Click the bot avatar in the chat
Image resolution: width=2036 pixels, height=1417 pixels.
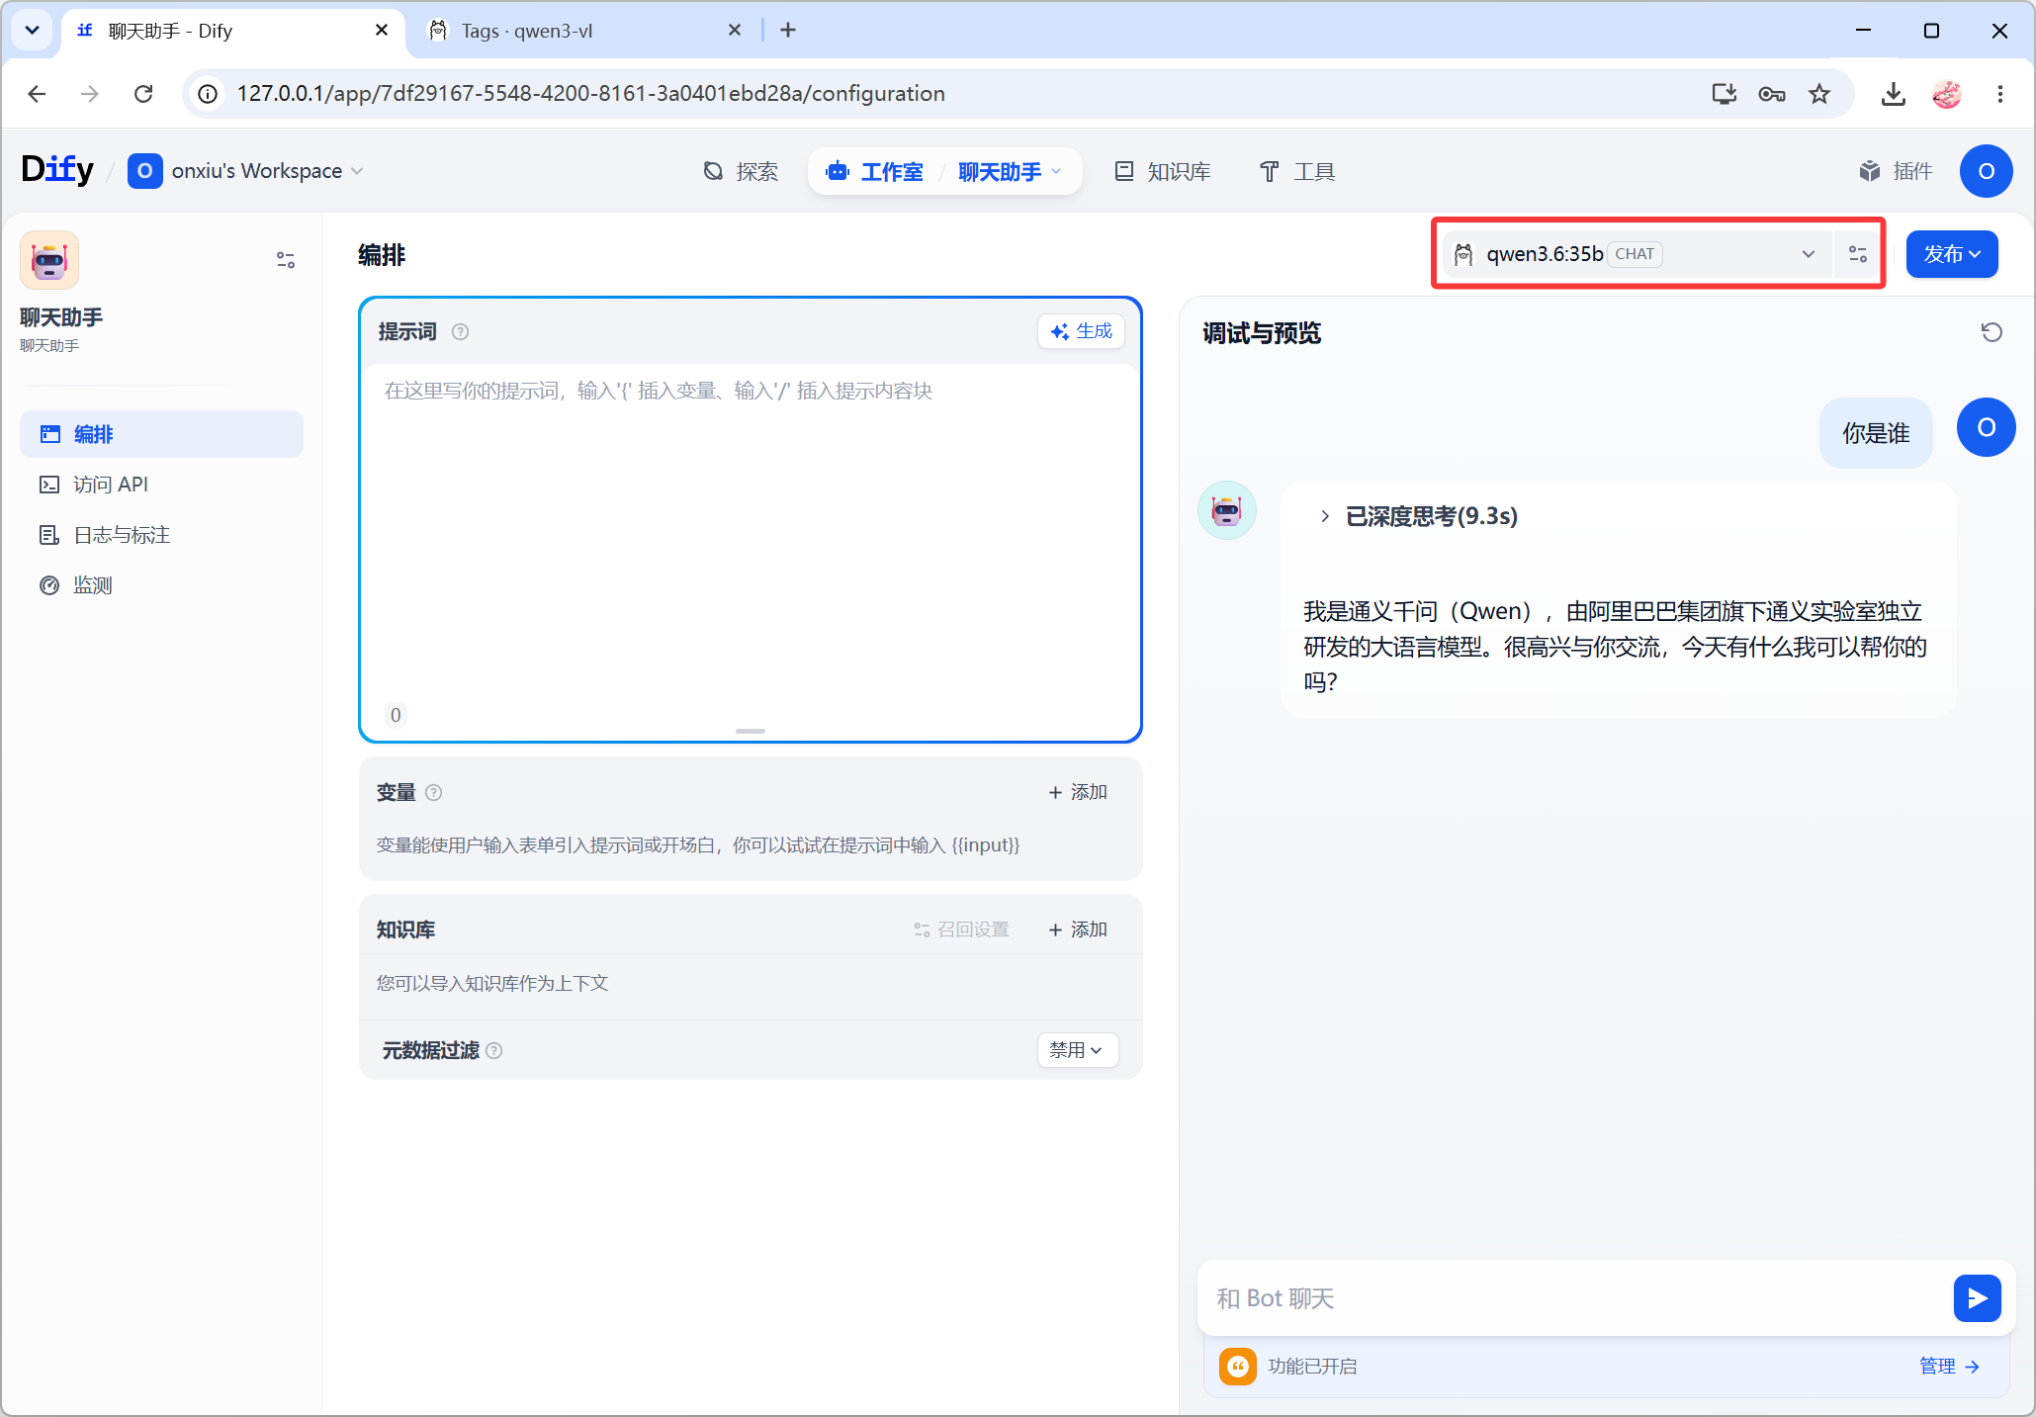click(x=1227, y=510)
